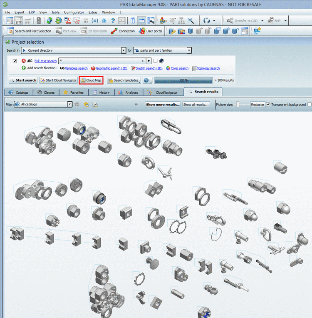The width and height of the screenshot is (312, 318).
Task: Expand the All catalogs filter dropdown
Action: pyautogui.click(x=69, y=104)
